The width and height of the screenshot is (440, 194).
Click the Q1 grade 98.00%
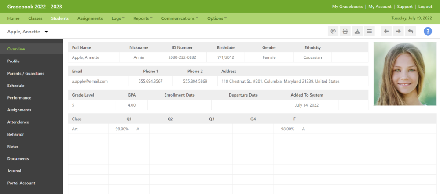pyautogui.click(x=122, y=129)
